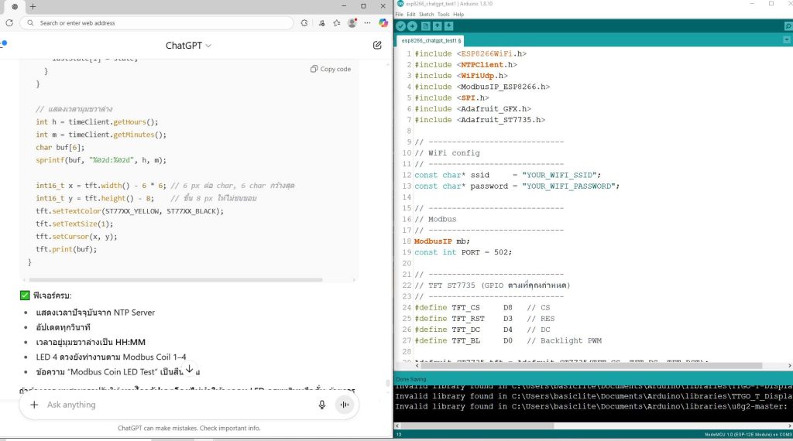Click 'LED 4 ดวงยังทำงานตาม Modbus Coil 1–4' bullet
This screenshot has height=441, width=793.
pyautogui.click(x=111, y=357)
